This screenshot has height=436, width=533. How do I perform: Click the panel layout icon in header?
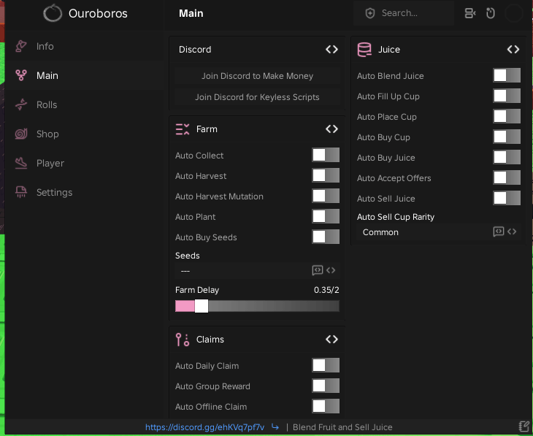(x=469, y=13)
